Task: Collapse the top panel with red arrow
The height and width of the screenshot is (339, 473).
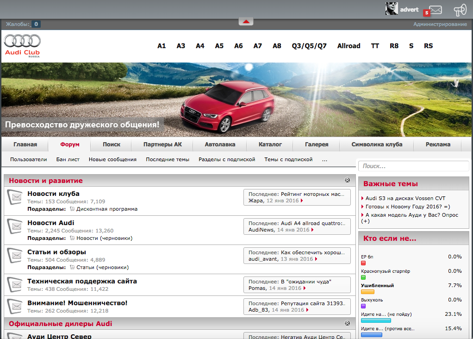Action: point(246,21)
